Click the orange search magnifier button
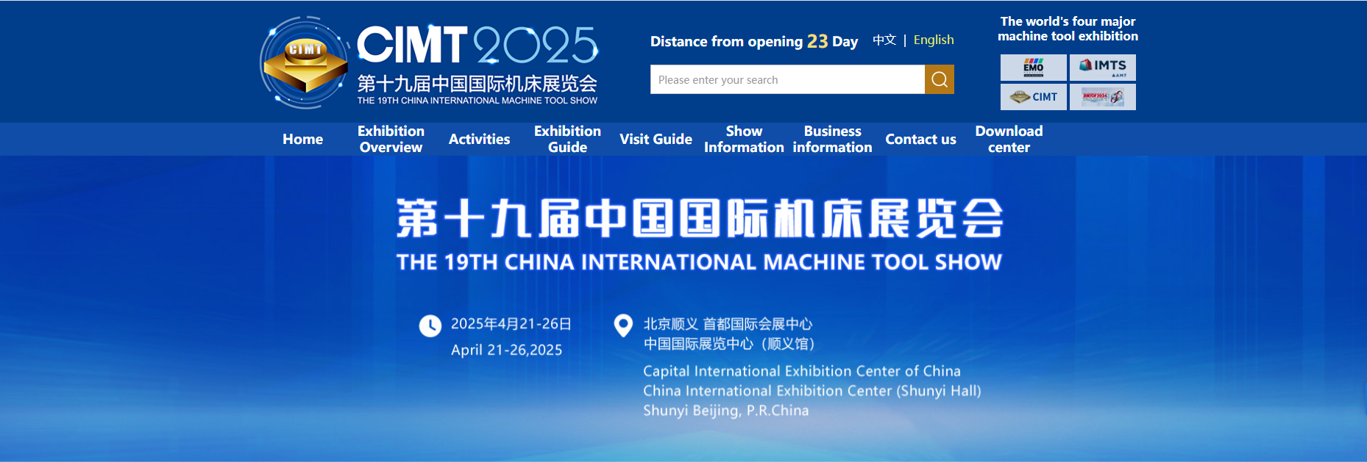 (x=939, y=79)
